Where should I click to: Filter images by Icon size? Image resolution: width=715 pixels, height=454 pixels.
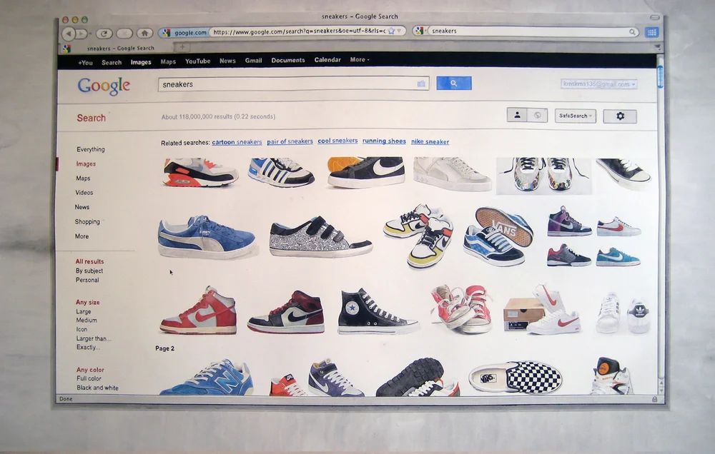pos(82,329)
